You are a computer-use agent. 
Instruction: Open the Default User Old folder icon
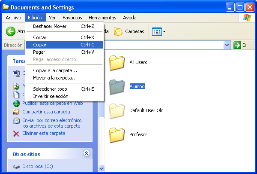[x=117, y=111]
